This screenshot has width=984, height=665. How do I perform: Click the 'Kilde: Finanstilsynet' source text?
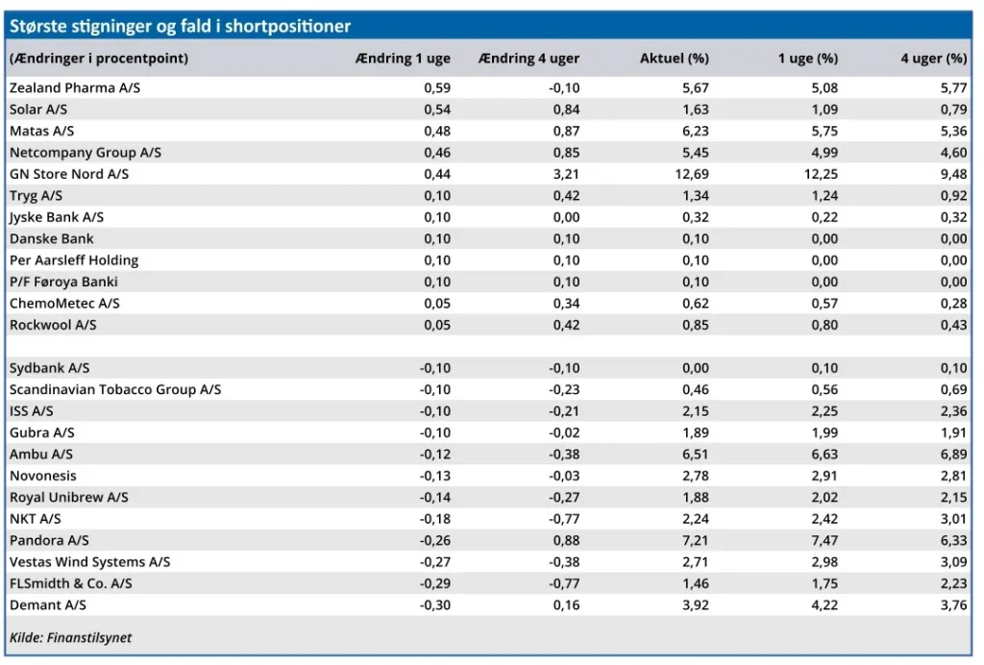tap(70, 637)
